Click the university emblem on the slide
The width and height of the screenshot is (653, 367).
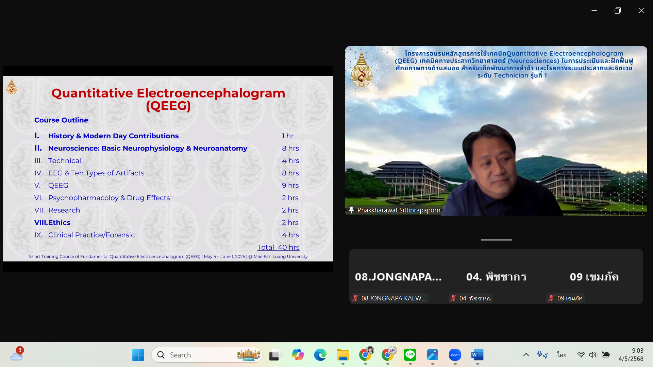click(12, 86)
